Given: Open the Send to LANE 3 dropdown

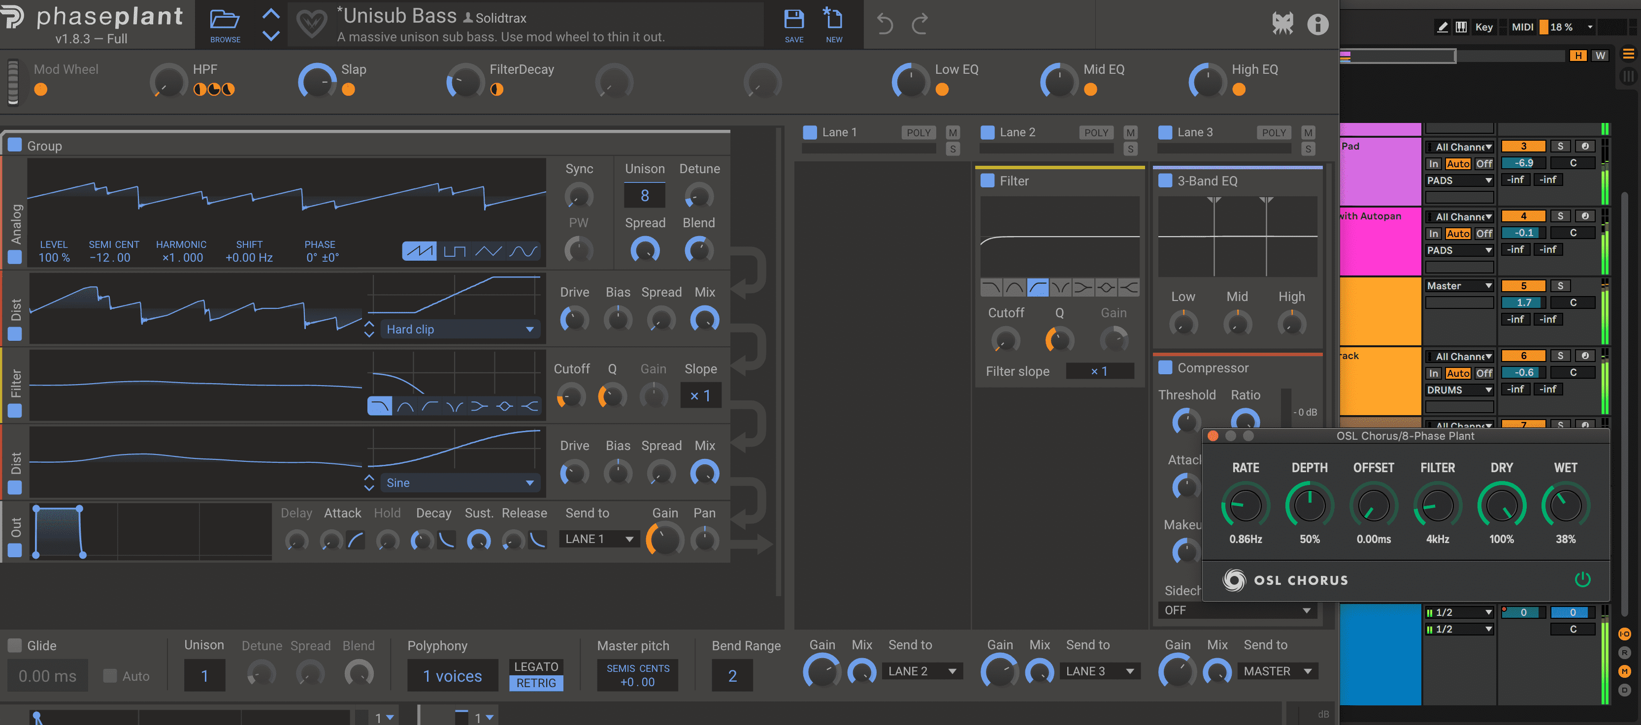Looking at the screenshot, I should [x=1100, y=671].
